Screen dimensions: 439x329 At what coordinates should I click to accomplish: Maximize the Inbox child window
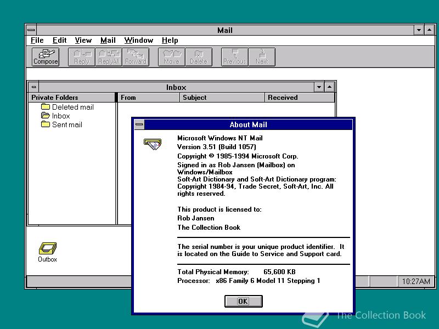coord(330,87)
